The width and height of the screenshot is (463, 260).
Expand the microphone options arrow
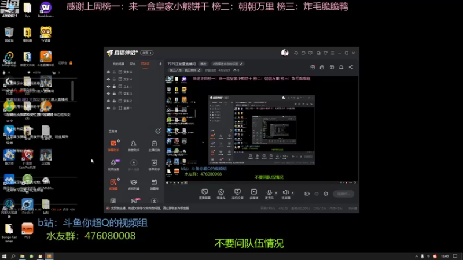pos(276,193)
